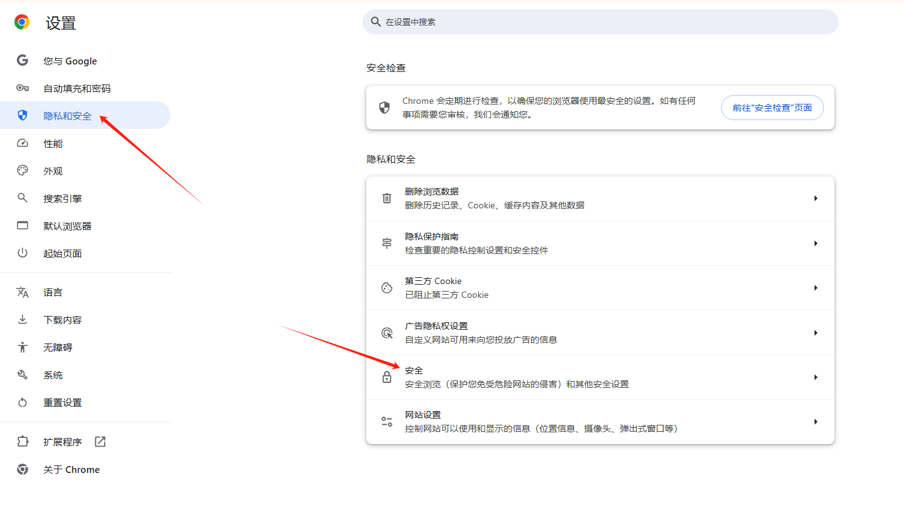Click the shield icon in 安全检查 card

(384, 108)
